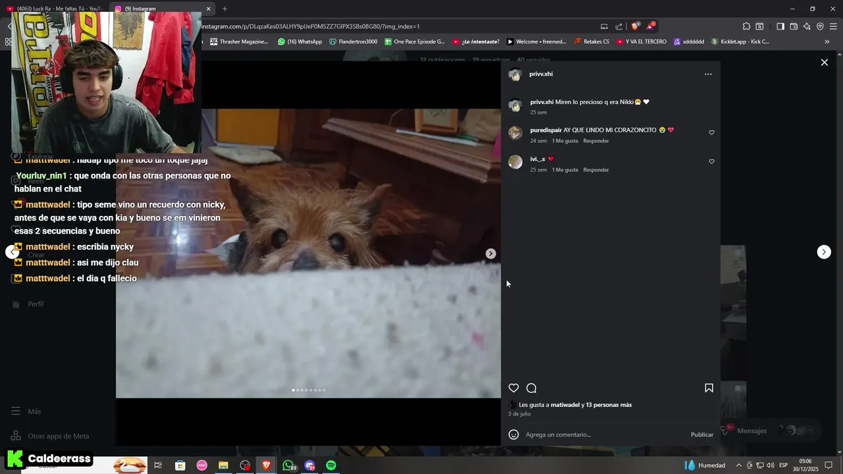
Task: Toggle the browser sidebar panel
Action: click(780, 26)
